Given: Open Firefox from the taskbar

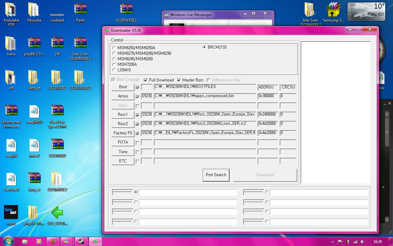Looking at the screenshot, I should (53, 241).
